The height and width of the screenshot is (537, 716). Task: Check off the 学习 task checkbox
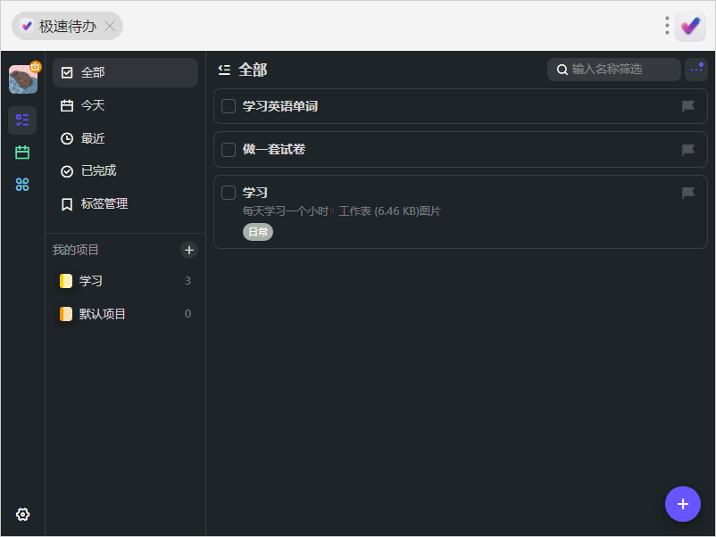[x=229, y=193]
